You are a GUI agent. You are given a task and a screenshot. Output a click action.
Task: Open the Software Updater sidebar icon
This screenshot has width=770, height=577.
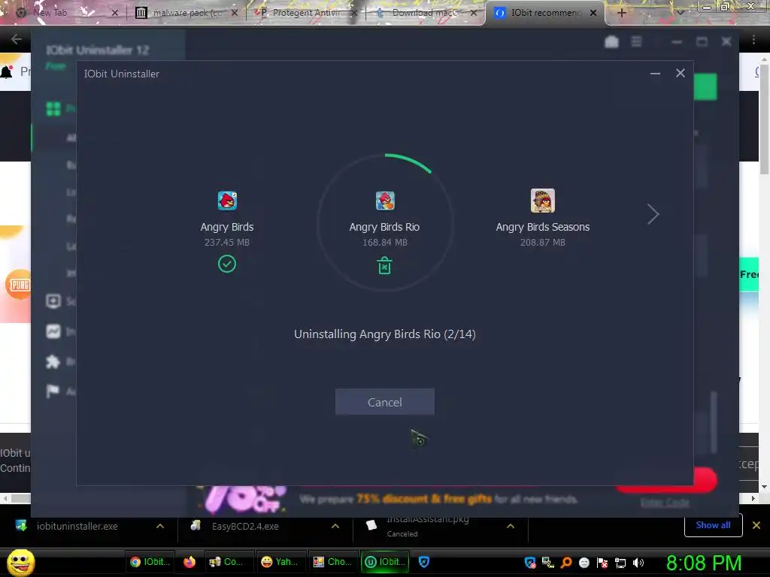53,301
